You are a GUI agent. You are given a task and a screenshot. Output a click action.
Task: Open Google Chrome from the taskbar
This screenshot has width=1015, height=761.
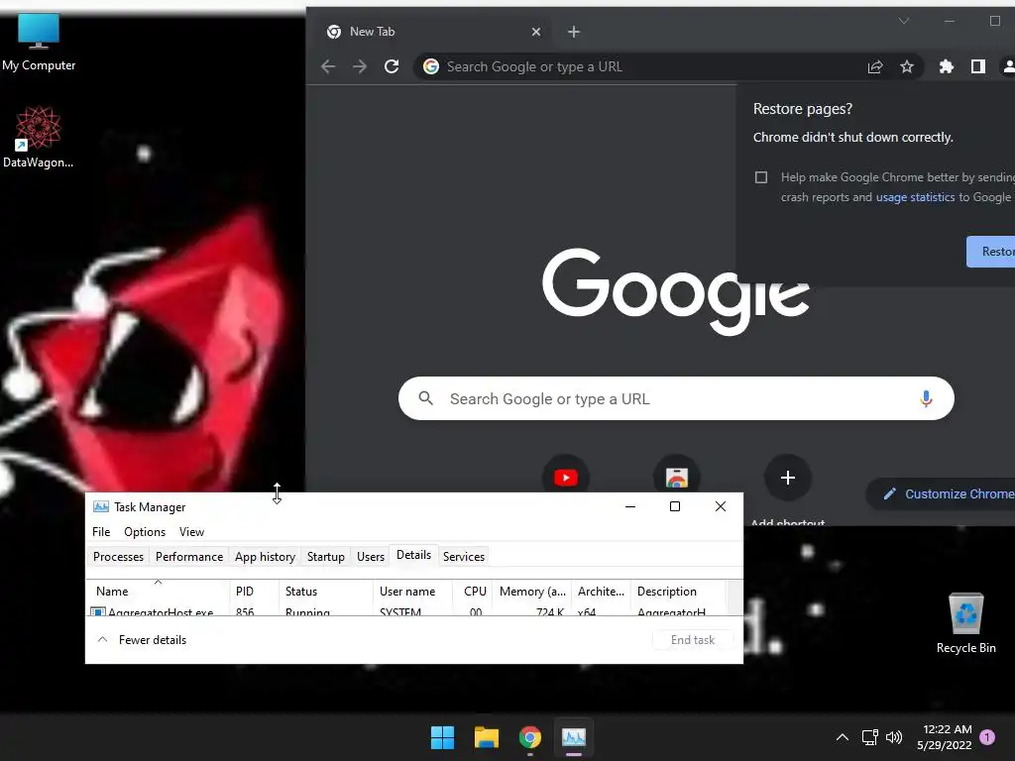(530, 737)
